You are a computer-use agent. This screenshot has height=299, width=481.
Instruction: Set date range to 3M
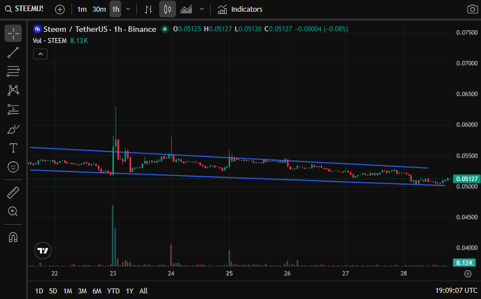click(82, 291)
